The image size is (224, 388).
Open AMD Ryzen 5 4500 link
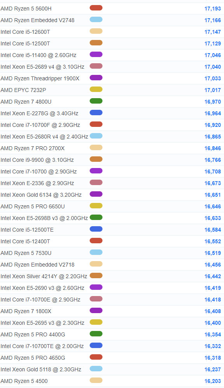pyautogui.click(x=24, y=381)
